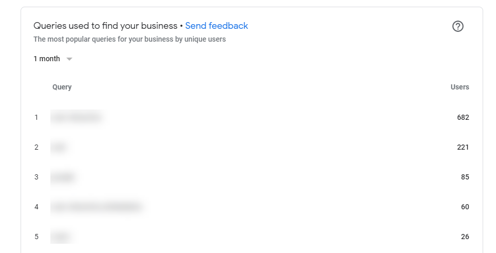The height and width of the screenshot is (253, 496).
Task: Click rank number 1 in the list
Action: tap(36, 117)
